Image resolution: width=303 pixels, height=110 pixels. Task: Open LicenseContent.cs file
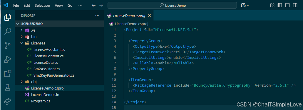point(48,56)
